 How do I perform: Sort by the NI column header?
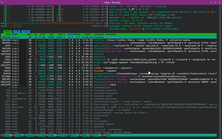(35, 35)
